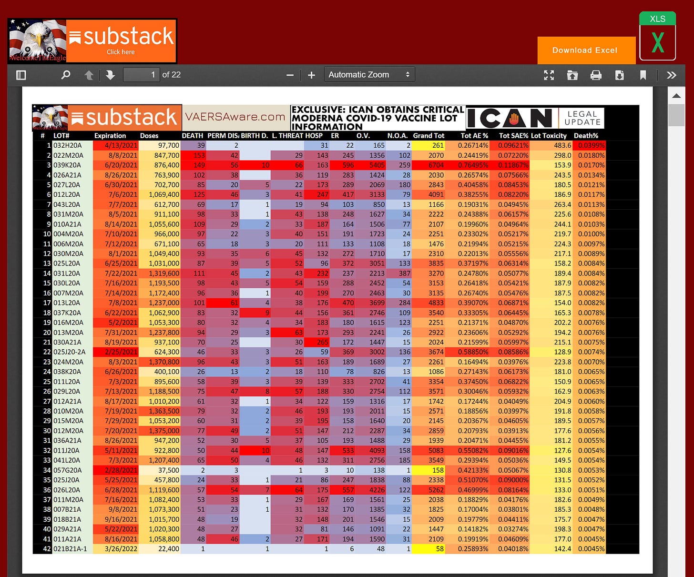Click lot number 039K20A
This screenshot has height=577, width=694.
(x=67, y=165)
